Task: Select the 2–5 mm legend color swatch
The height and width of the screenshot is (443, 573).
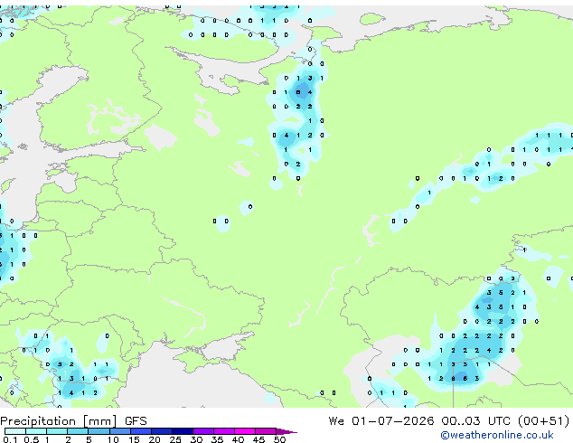Action: (x=78, y=431)
